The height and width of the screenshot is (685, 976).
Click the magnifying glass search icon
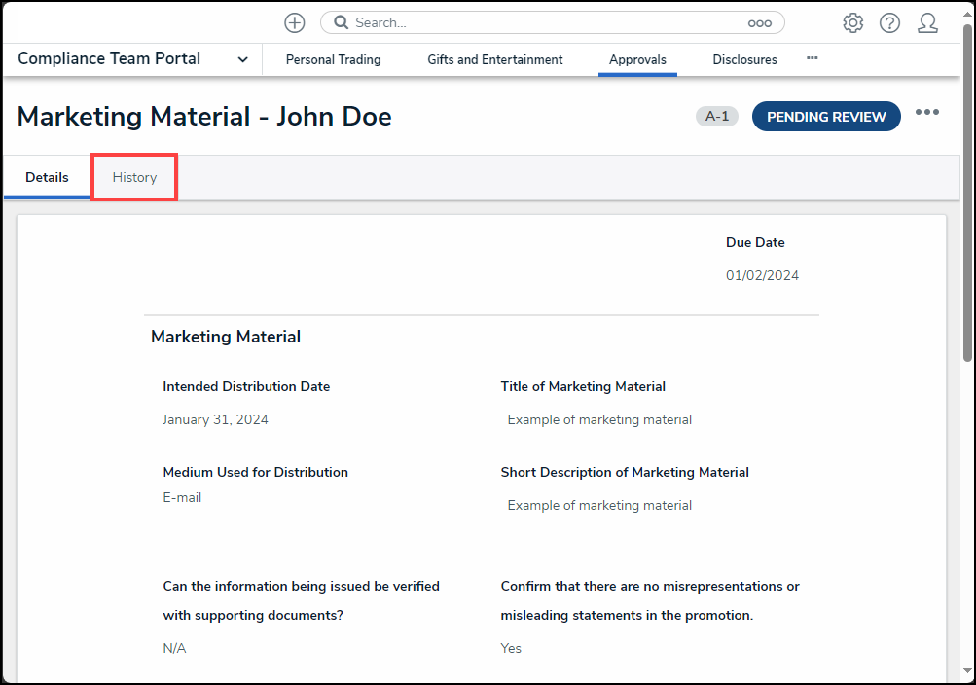click(x=341, y=22)
